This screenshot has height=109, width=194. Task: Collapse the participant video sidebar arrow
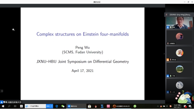164,54
